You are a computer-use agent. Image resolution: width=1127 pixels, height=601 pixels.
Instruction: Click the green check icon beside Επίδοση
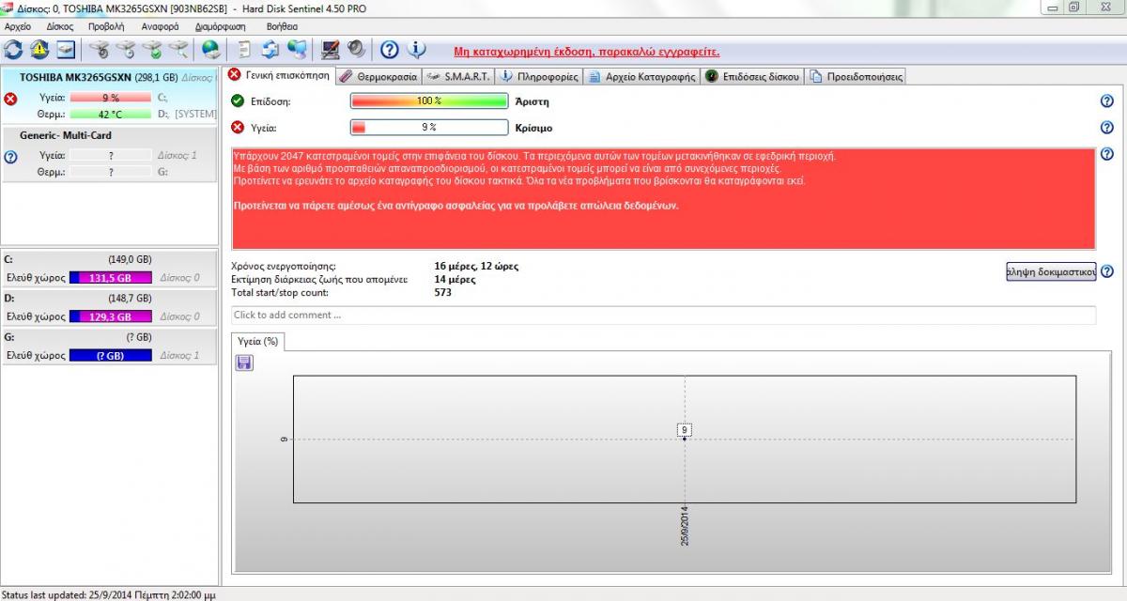[x=238, y=100]
